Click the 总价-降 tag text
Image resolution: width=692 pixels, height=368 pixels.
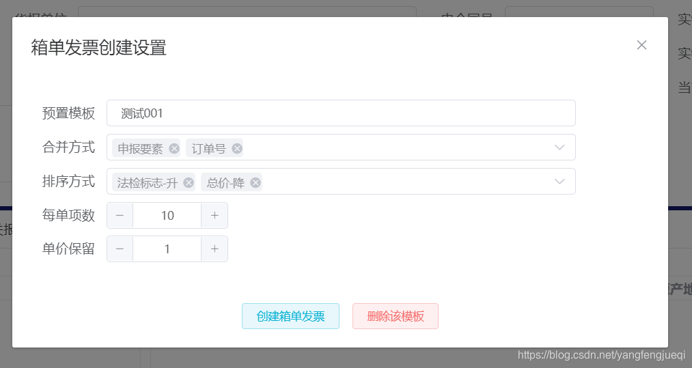[225, 183]
